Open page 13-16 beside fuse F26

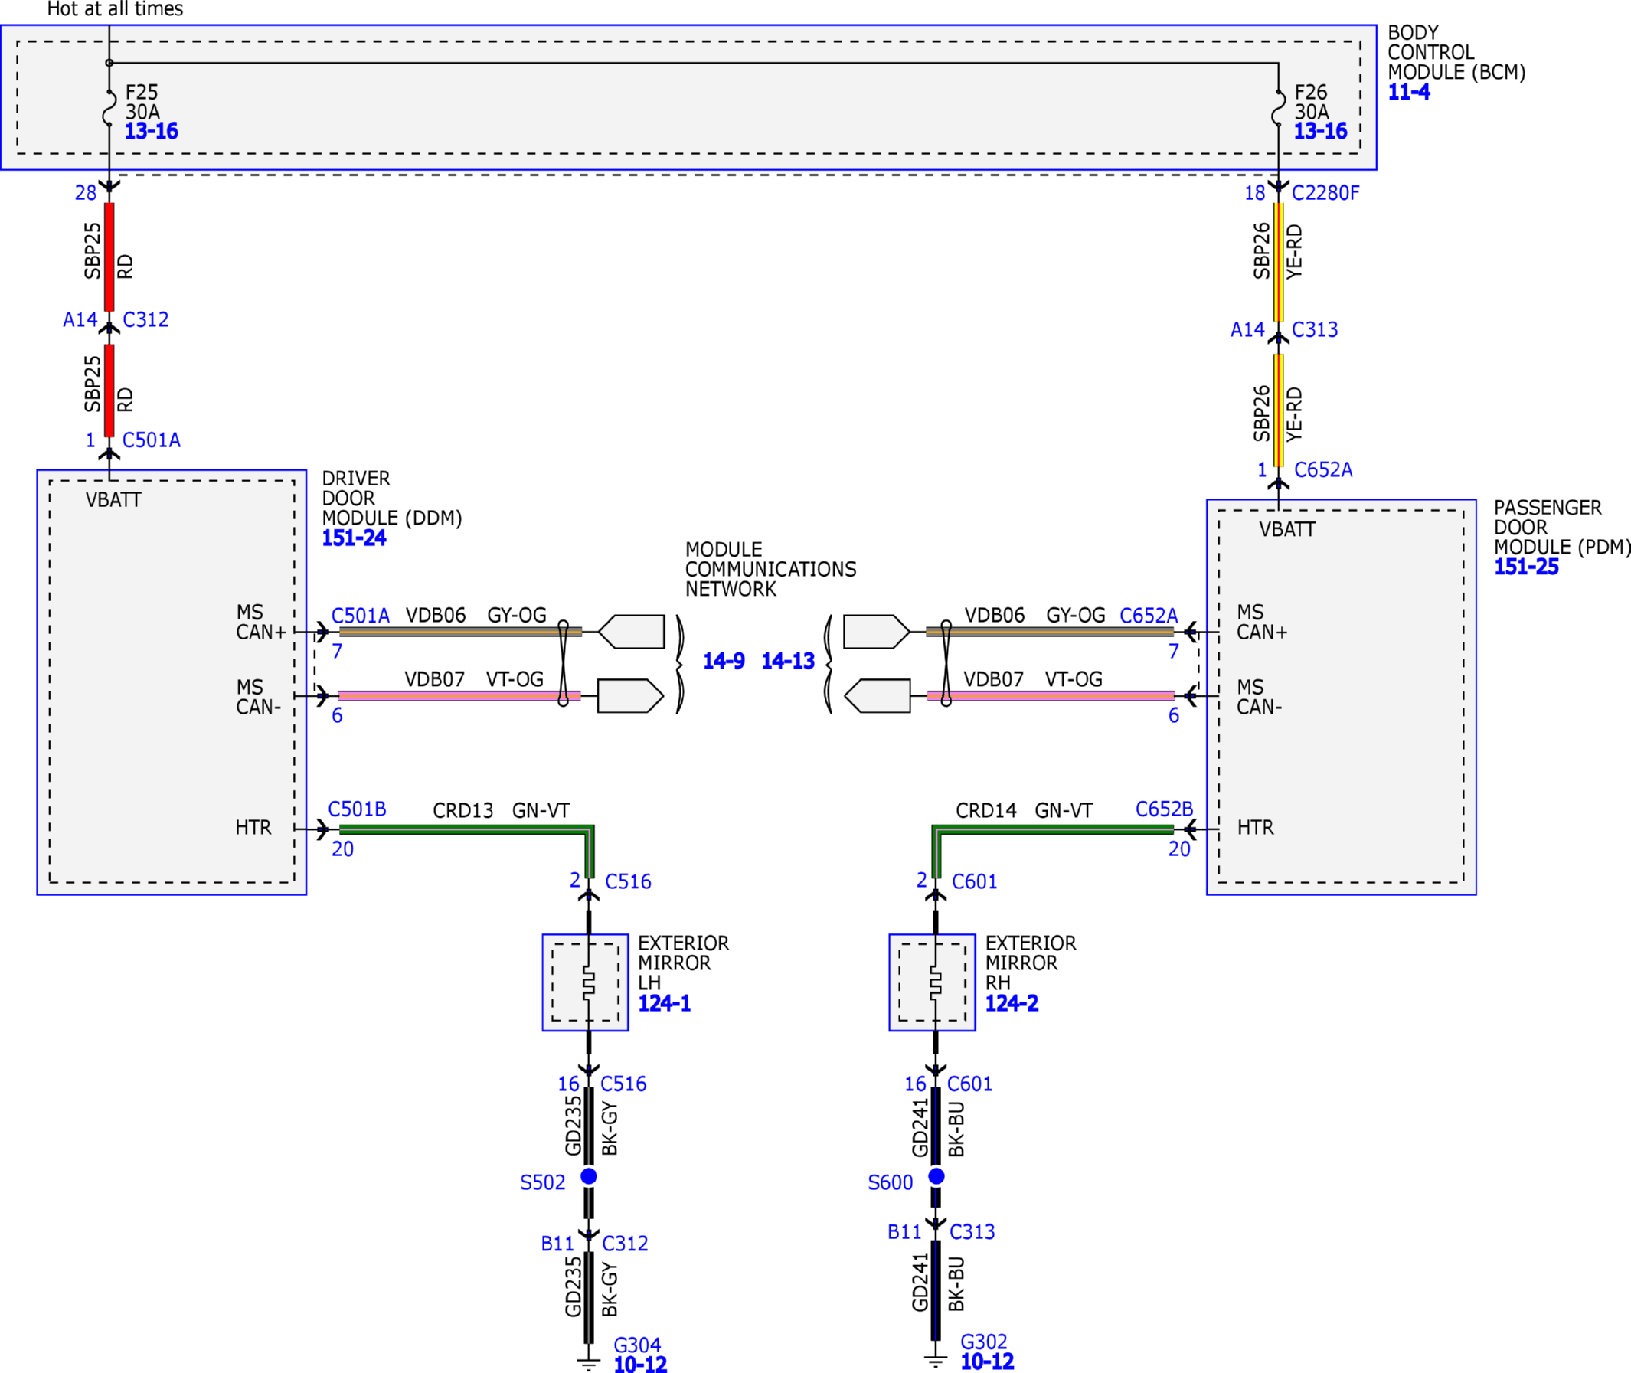pyautogui.click(x=1321, y=131)
